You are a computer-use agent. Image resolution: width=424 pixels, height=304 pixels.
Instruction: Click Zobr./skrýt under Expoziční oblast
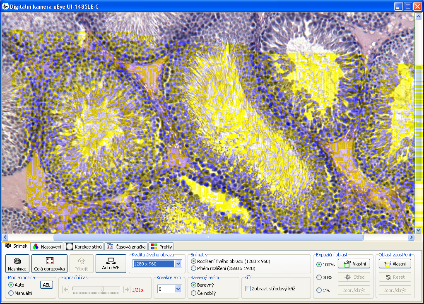click(354, 290)
